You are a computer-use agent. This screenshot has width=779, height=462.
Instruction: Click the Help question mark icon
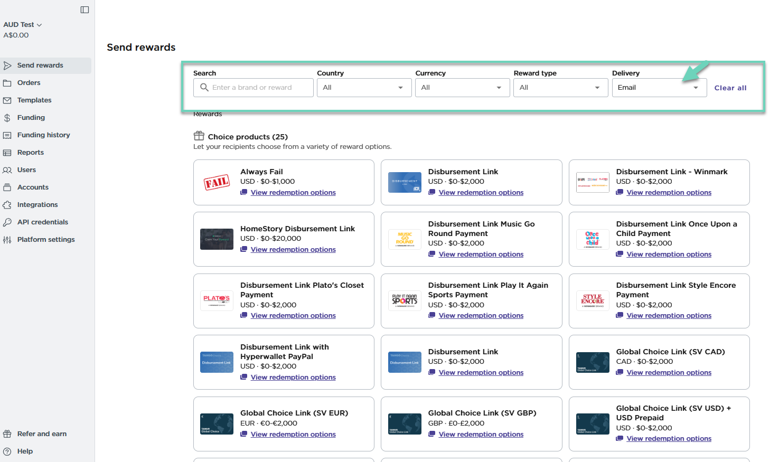click(7, 451)
